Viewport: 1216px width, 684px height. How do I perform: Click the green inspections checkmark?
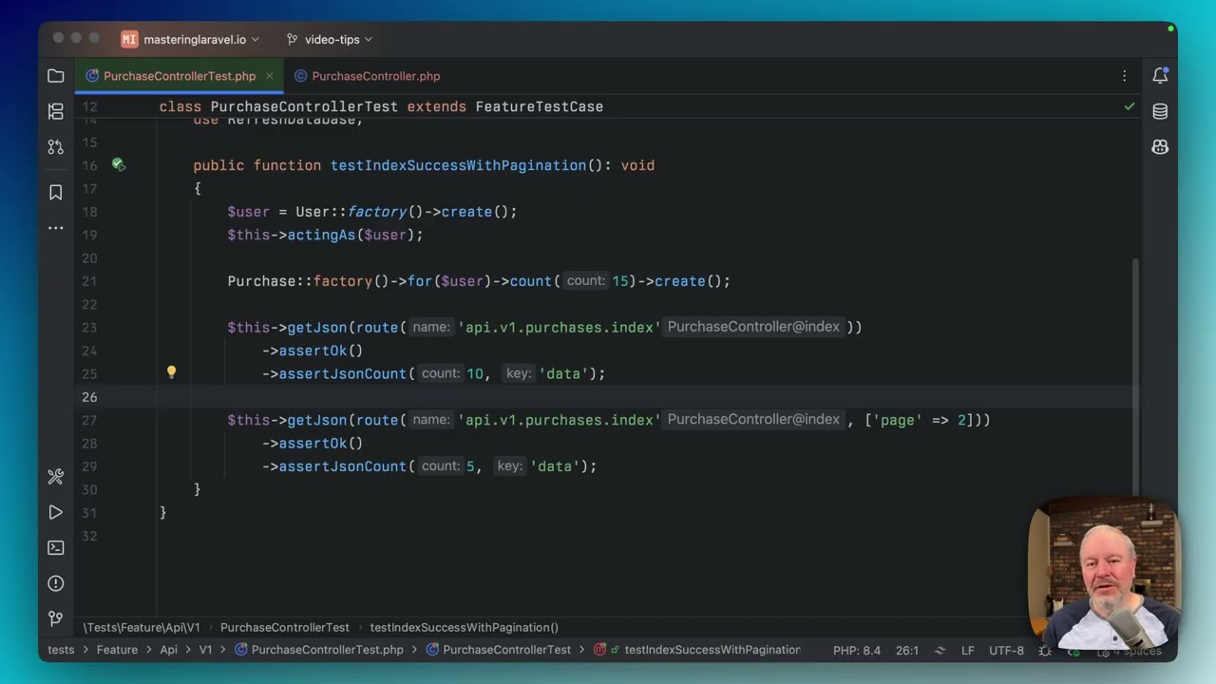coord(1130,106)
